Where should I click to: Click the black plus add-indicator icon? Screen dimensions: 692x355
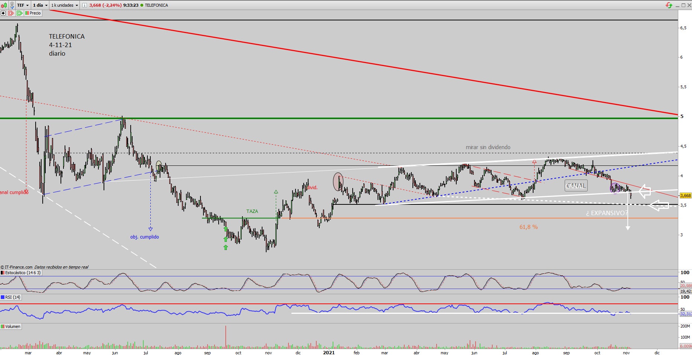click(3, 13)
